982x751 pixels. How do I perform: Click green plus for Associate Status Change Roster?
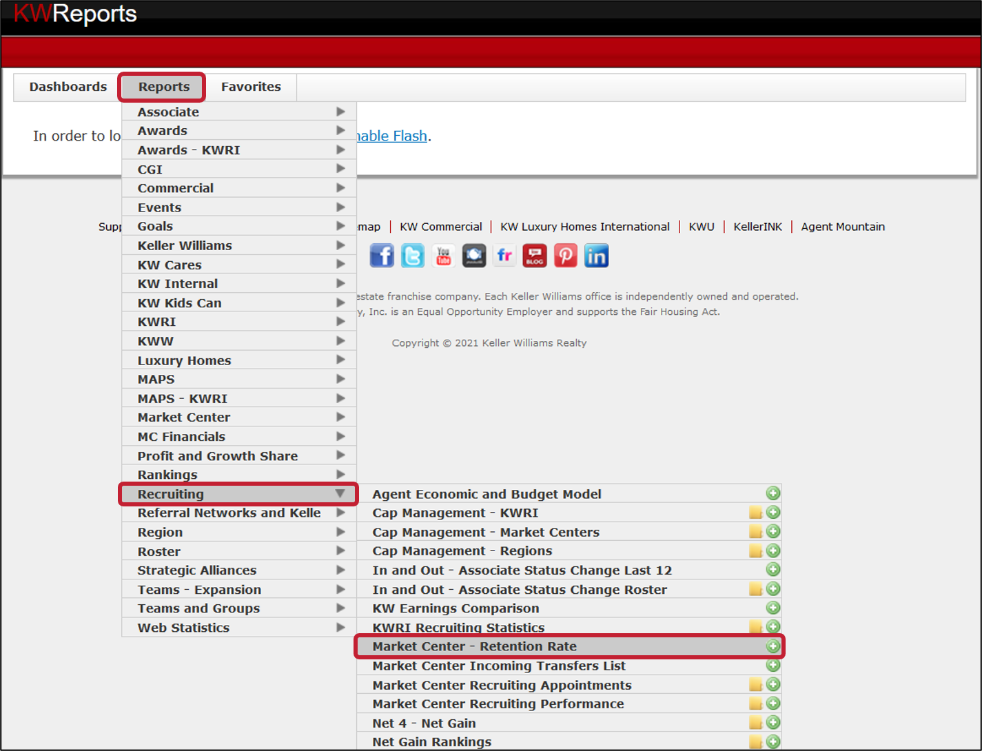click(773, 588)
